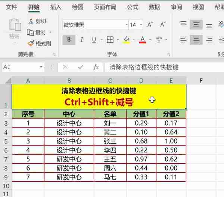Apply yellow fill color bucket
Viewport: 224px width, 197px height.
(127, 40)
